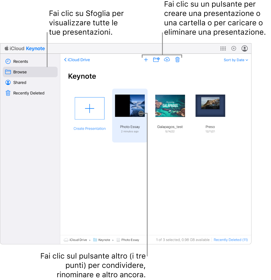The image size is (271, 280).
Task: Open the Shared section in sidebar
Action: coord(30,83)
